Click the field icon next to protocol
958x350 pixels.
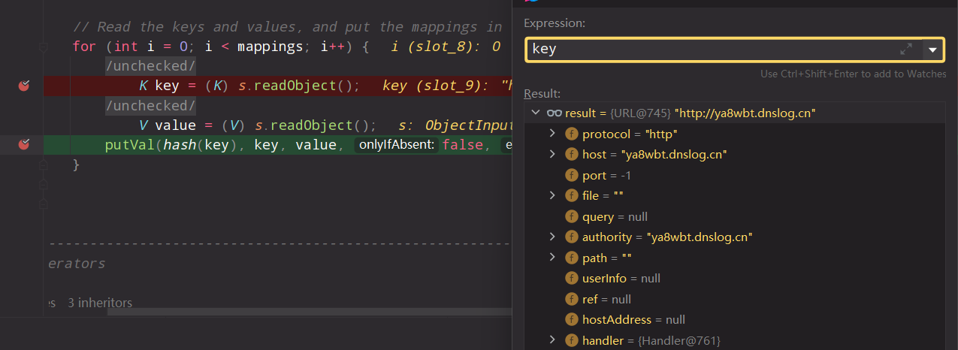572,134
